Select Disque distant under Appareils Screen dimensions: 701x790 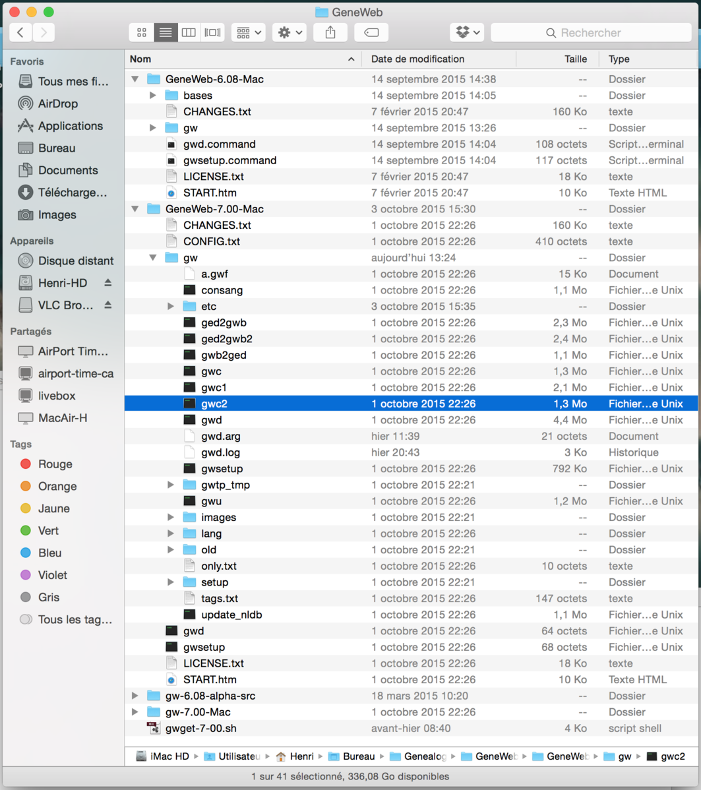66,261
